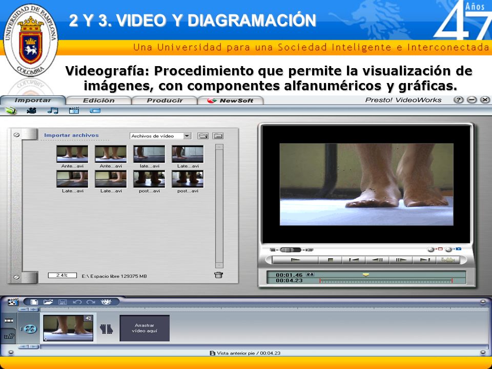Click the red start marker on the scrub bar

320,280
